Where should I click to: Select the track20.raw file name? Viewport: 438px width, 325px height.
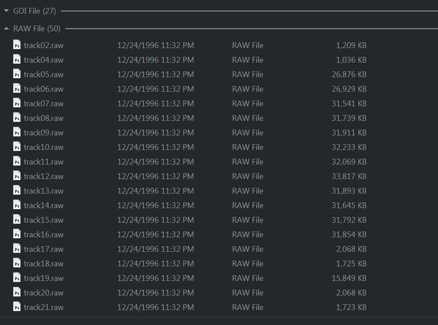coord(44,292)
